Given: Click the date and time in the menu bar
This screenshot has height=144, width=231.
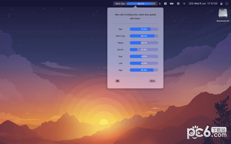Looking at the screenshot, I should (x=203, y=3).
